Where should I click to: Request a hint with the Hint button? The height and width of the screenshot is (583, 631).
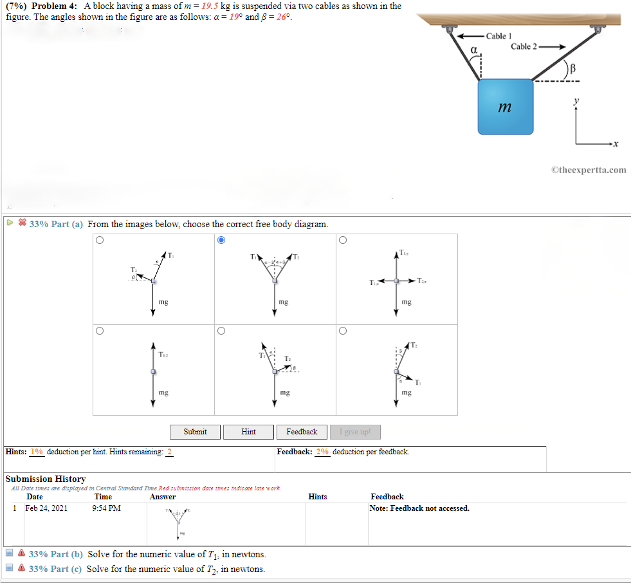[x=248, y=432]
